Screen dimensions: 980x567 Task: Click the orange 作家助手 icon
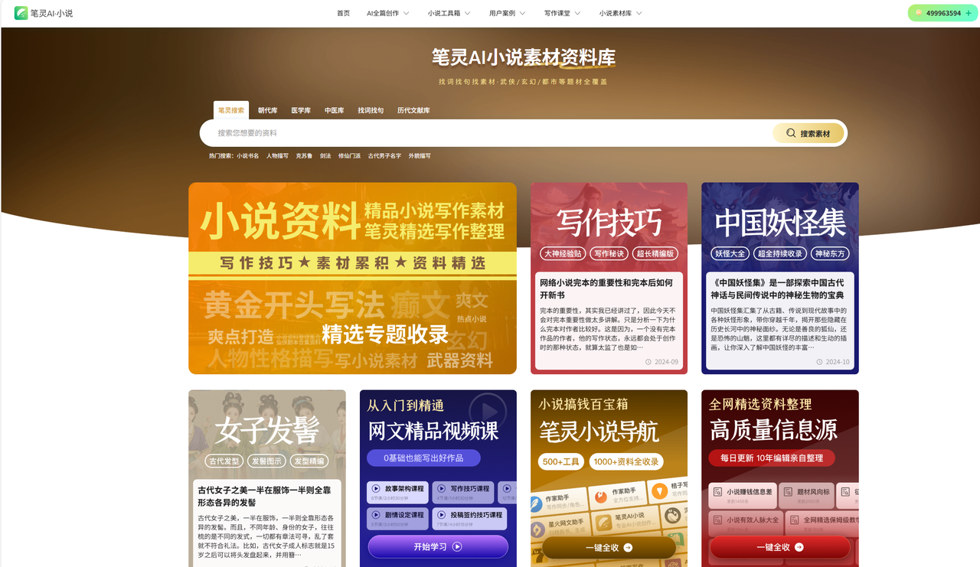pyautogui.click(x=600, y=497)
